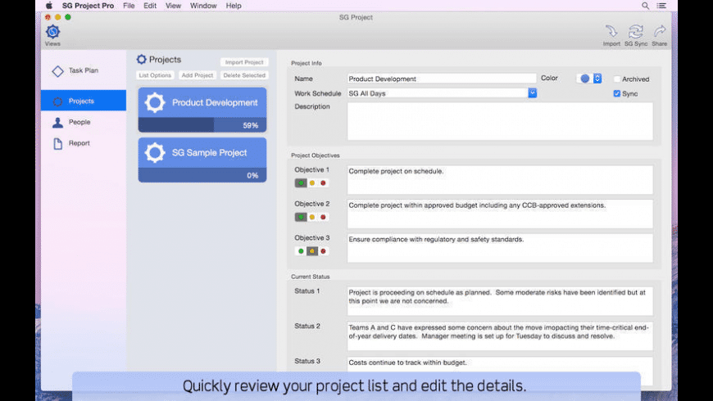The height and width of the screenshot is (401, 713).
Task: Open the Work Schedule dropdown arrow
Action: (533, 93)
